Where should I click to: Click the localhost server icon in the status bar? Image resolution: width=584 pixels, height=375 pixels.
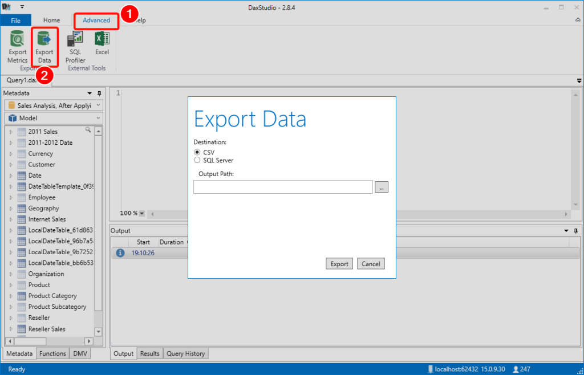pos(430,369)
